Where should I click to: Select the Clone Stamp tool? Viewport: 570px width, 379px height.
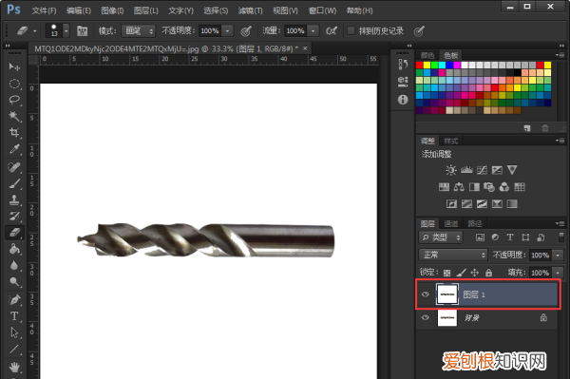point(14,199)
